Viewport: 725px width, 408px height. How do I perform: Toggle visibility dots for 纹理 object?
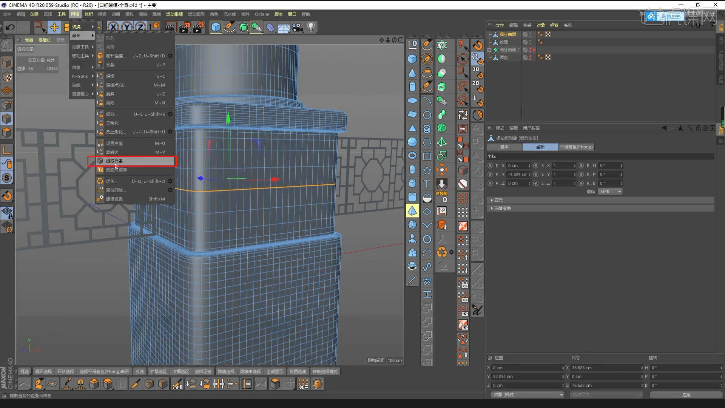[531, 42]
